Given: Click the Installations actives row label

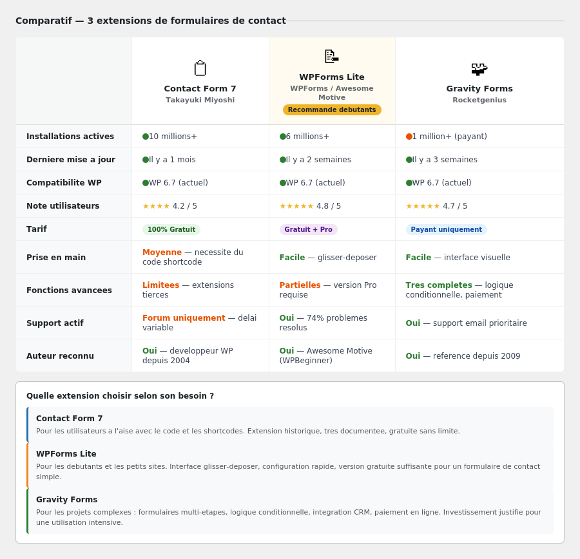Looking at the screenshot, I should 70,137.
